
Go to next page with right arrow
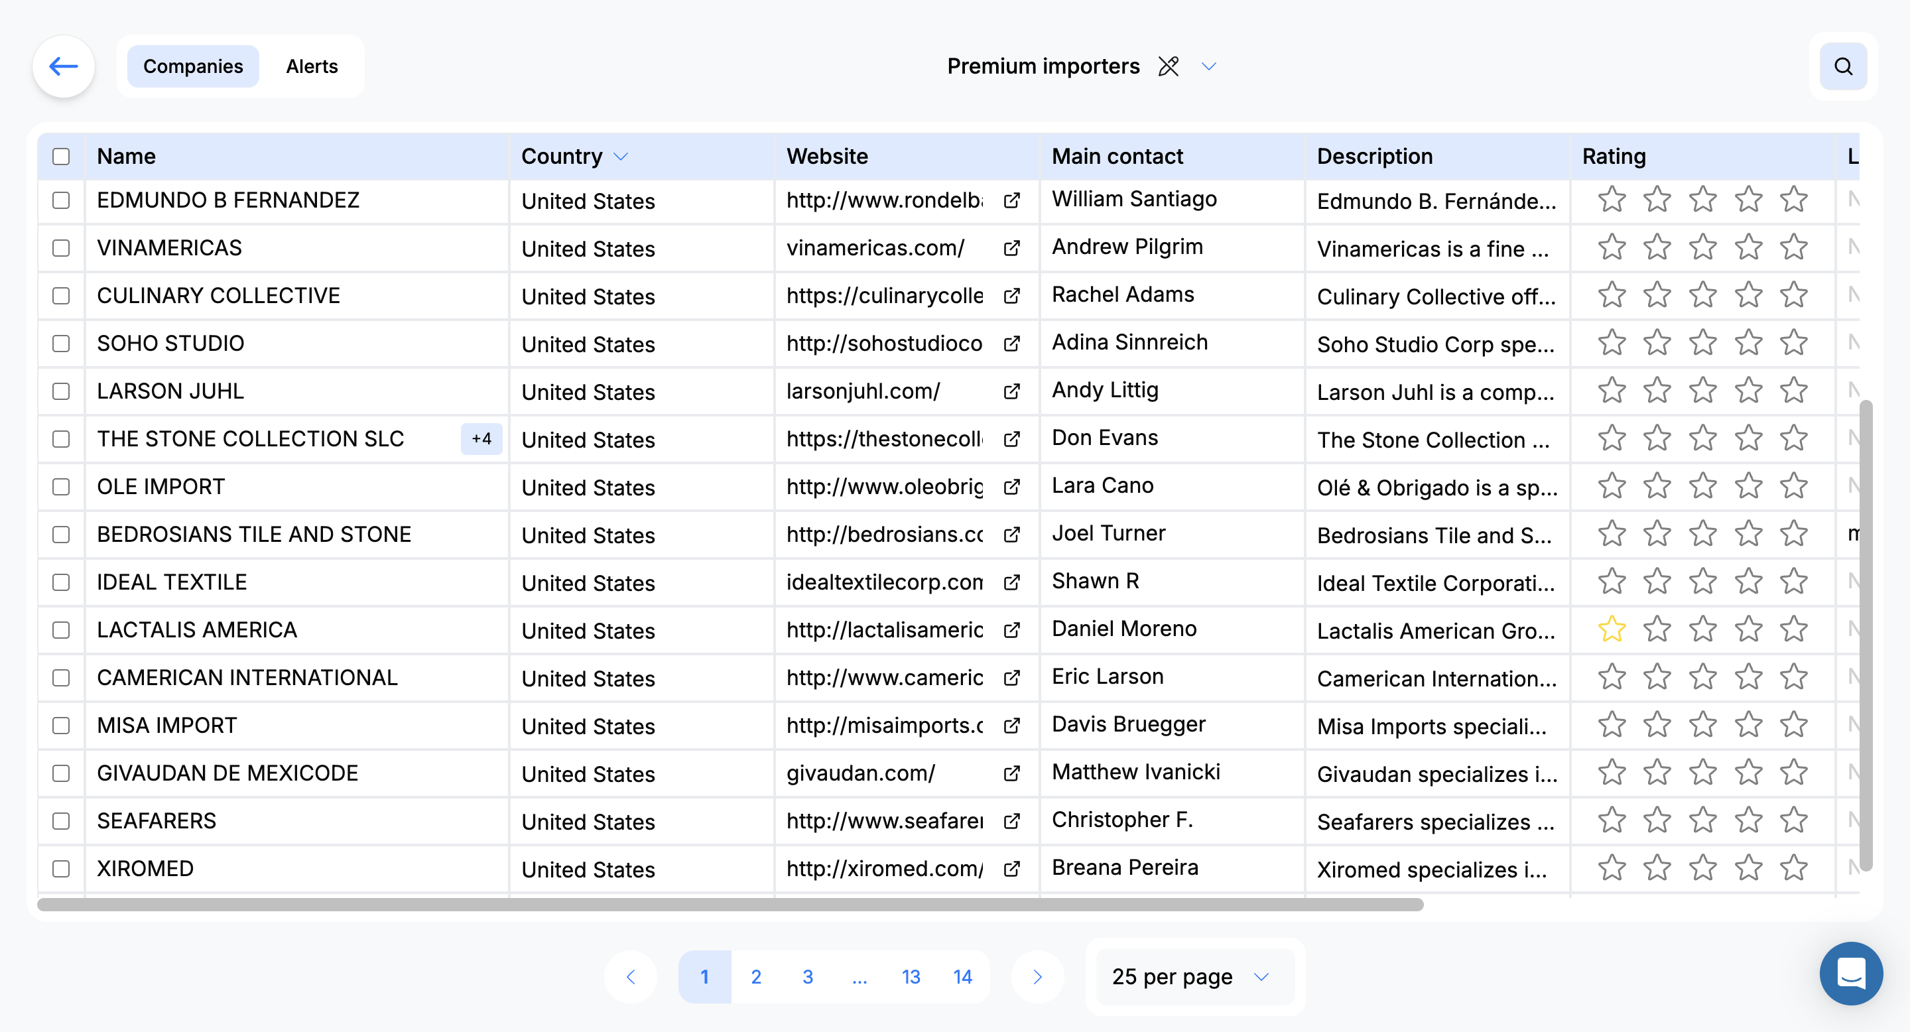1037,976
